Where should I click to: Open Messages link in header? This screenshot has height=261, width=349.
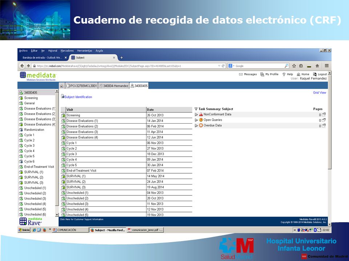click(248, 74)
